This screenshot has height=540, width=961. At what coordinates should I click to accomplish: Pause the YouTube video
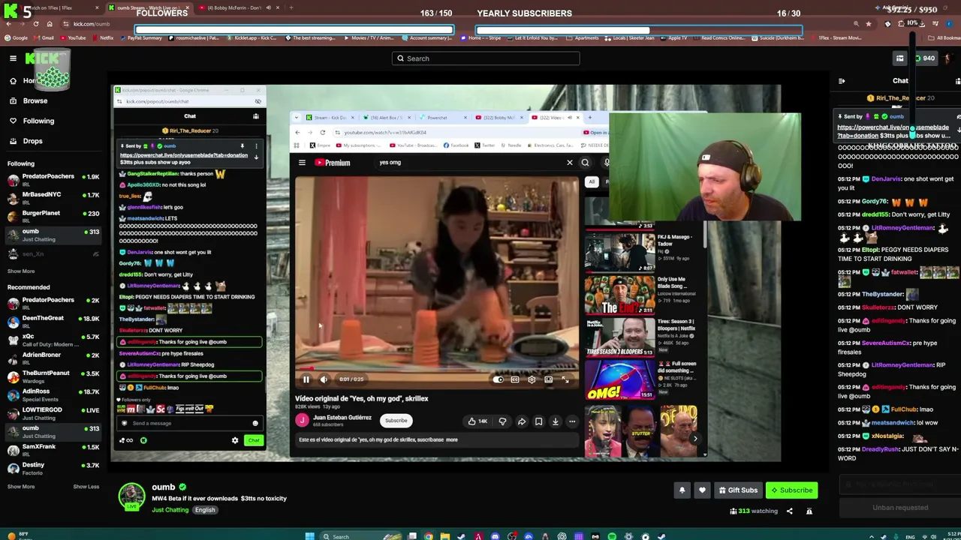(x=306, y=379)
